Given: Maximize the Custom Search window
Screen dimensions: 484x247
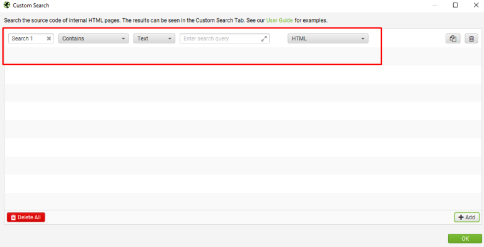Looking at the screenshot, I should (455, 5).
